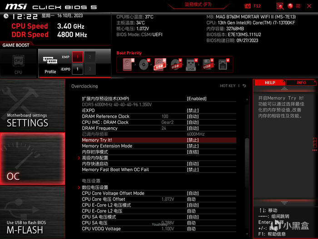
Task: Collapse the help panel using its top handle
Action: pyautogui.click(x=284, y=88)
